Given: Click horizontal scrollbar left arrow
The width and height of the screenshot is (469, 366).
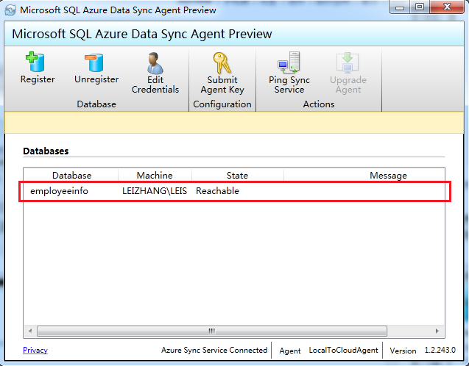Looking at the screenshot, I should click(30, 331).
